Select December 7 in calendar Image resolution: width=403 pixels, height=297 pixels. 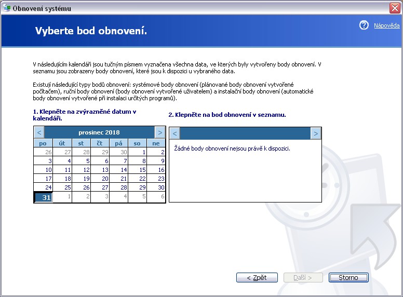(x=119, y=161)
